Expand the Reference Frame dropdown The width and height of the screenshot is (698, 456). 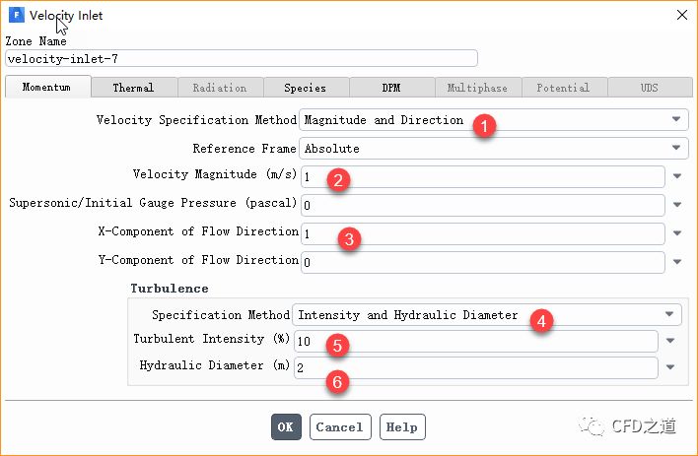pyautogui.click(x=493, y=149)
